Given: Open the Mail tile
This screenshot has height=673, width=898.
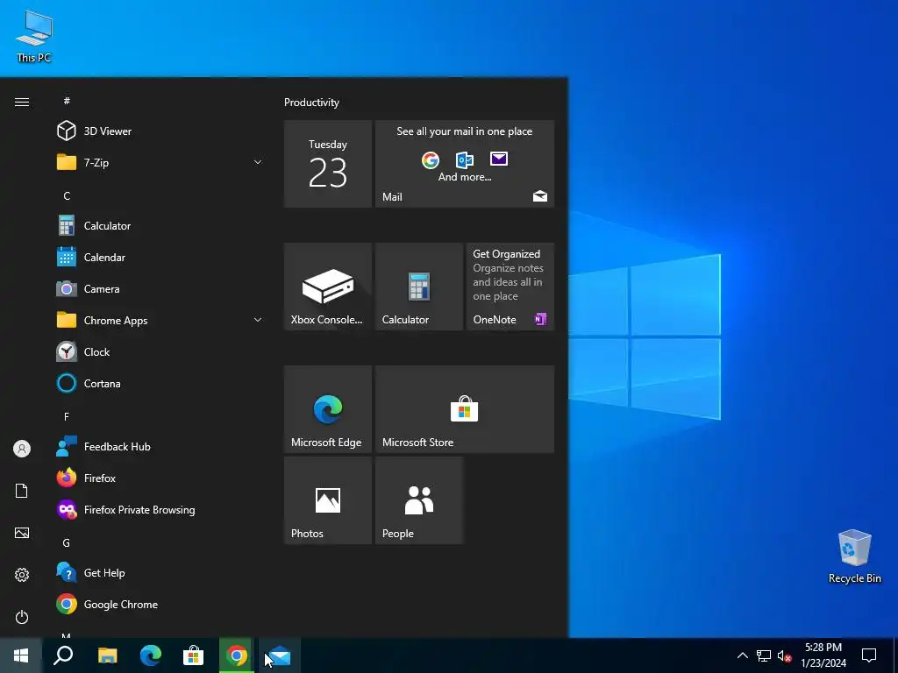Looking at the screenshot, I should (465, 164).
